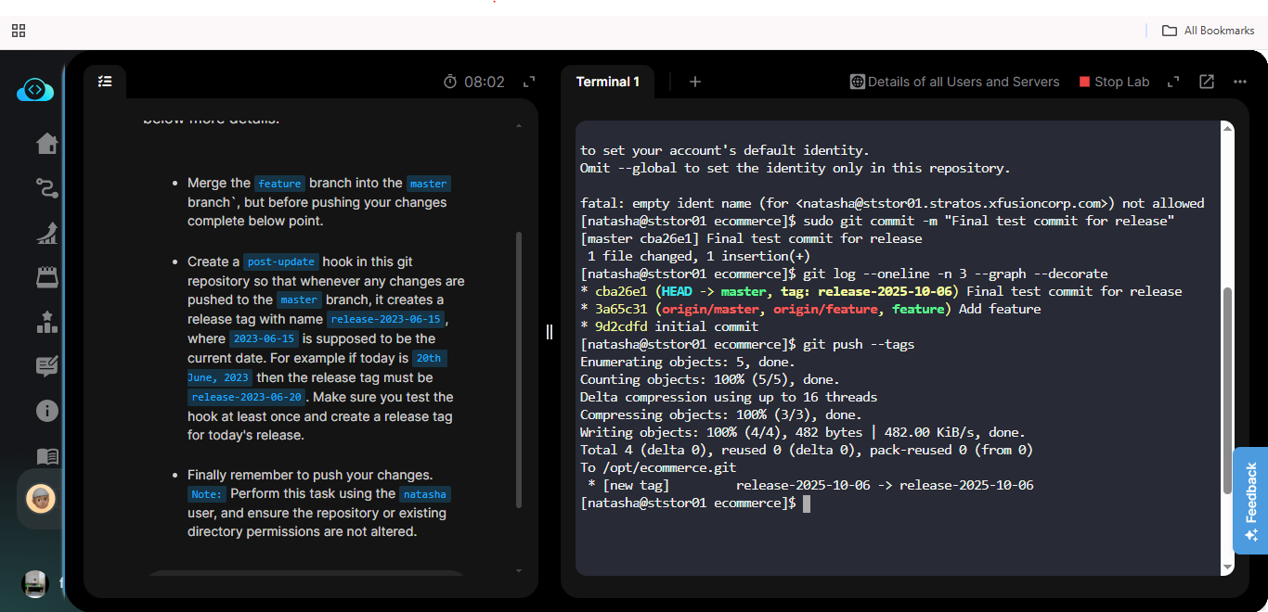1268x612 pixels.
Task: Open Details of all Users and Servers
Action: pos(954,82)
